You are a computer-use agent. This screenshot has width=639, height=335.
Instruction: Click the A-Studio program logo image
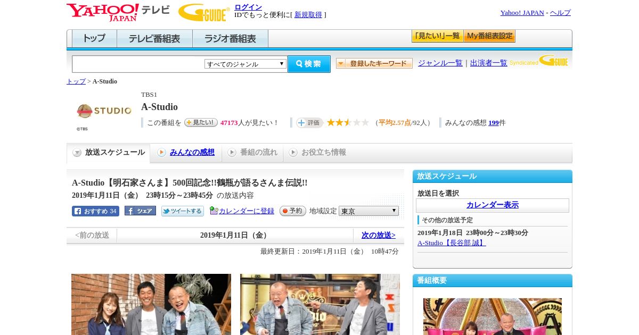point(104,111)
